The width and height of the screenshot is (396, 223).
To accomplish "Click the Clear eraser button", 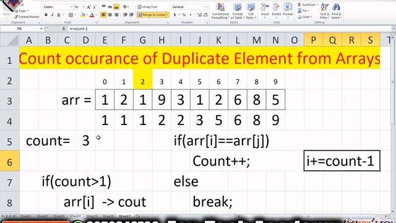I will coord(305,17).
